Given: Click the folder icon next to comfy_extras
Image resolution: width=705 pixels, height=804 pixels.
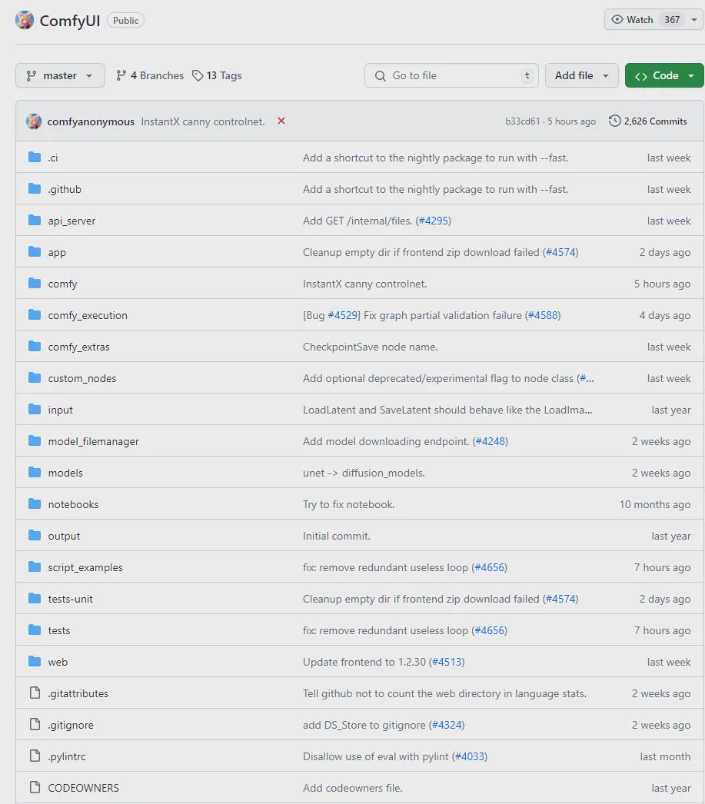Looking at the screenshot, I should (35, 347).
